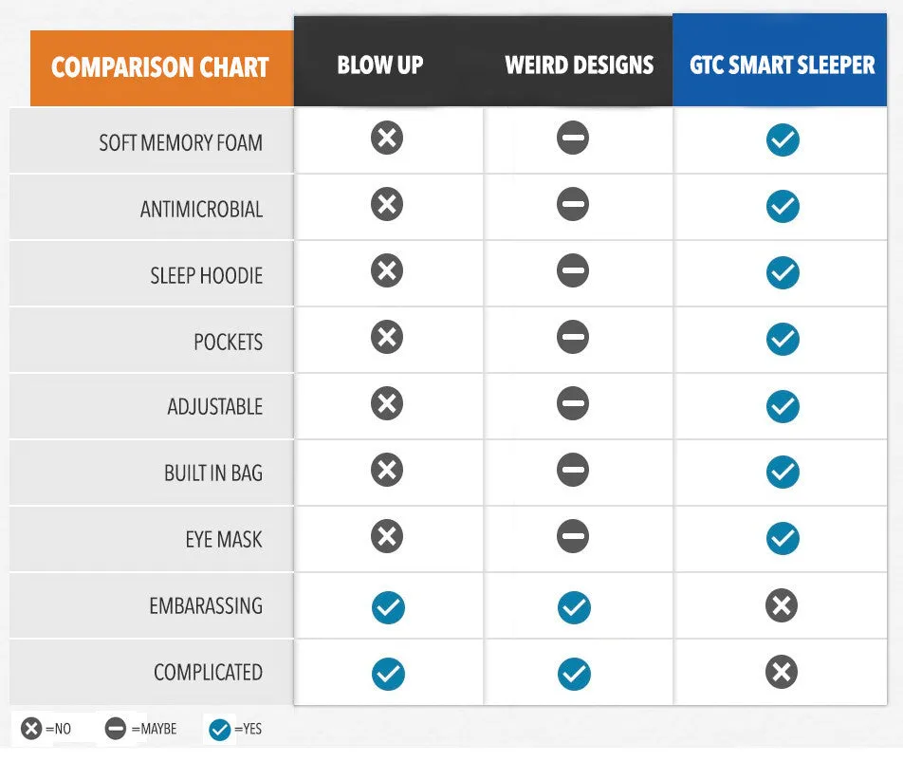The height and width of the screenshot is (761, 903).
Task: Click the X icon for Blow Up Built In Bag
Action: pyautogui.click(x=386, y=470)
